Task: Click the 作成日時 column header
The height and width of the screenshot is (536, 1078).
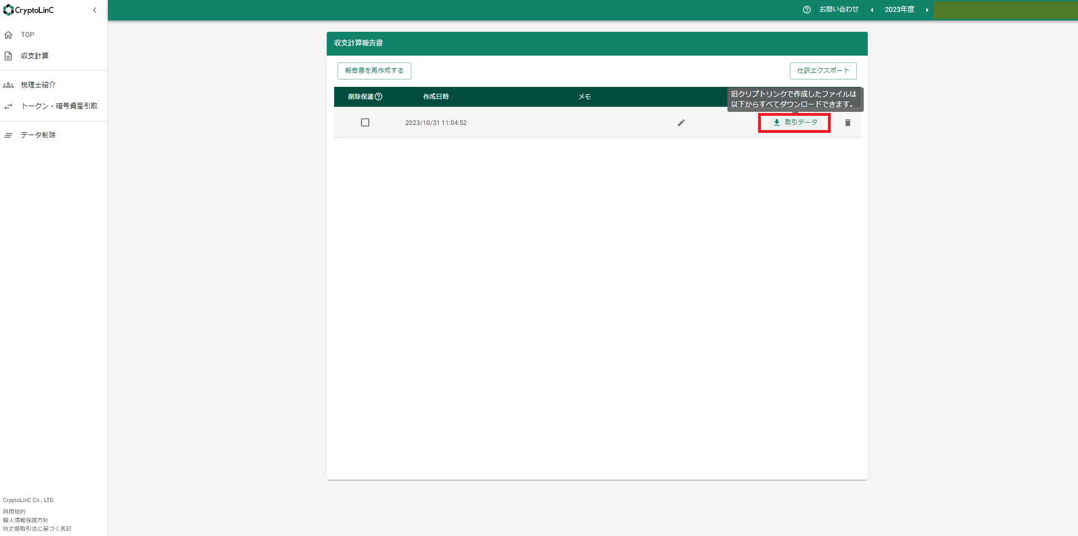Action: [436, 97]
